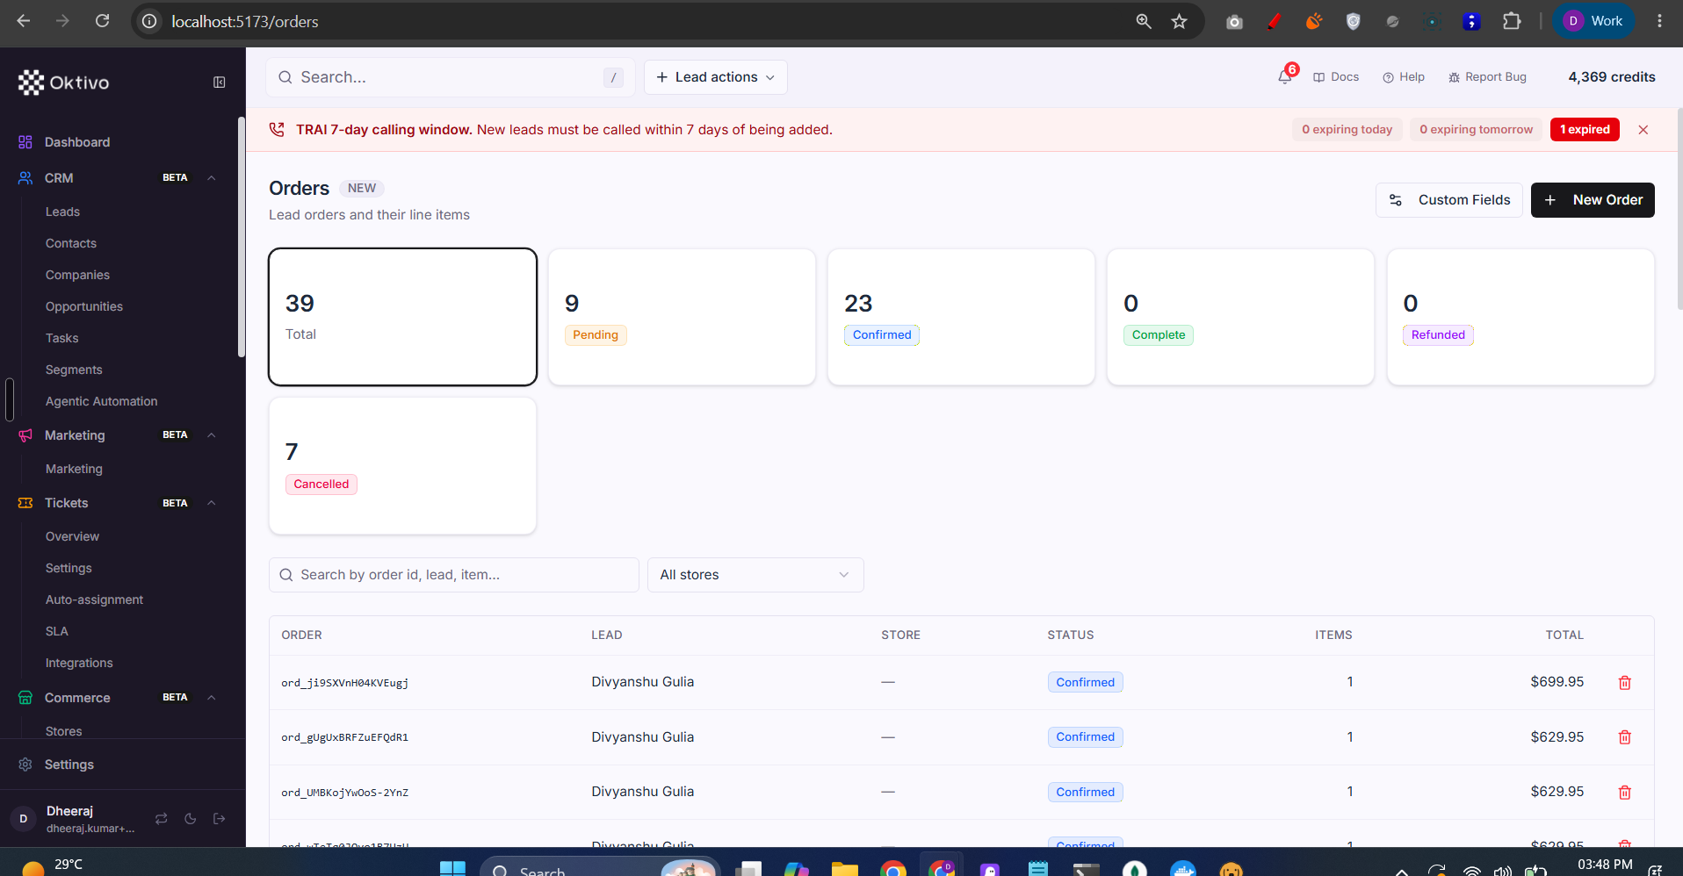Click Report Bug
This screenshot has height=876, width=1683.
click(x=1487, y=77)
